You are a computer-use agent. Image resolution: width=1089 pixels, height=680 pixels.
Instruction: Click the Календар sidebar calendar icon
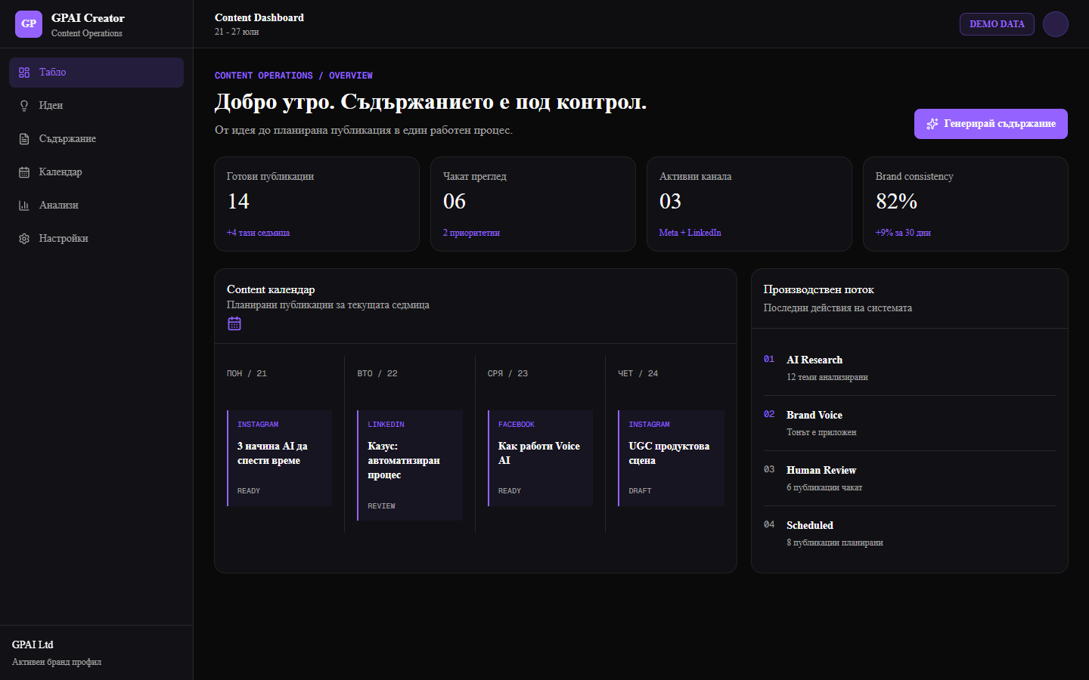coord(24,172)
